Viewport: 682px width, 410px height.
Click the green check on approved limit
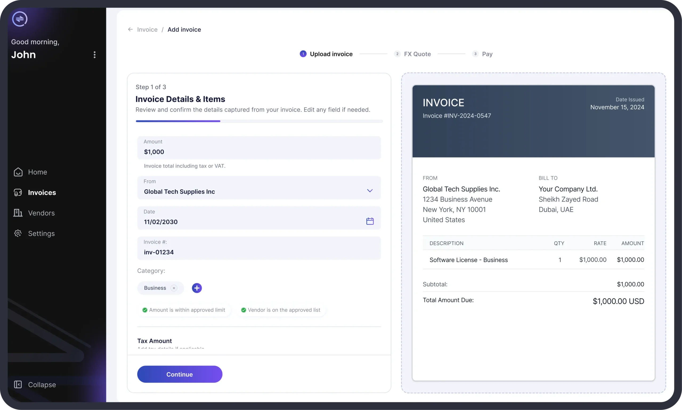(x=145, y=310)
